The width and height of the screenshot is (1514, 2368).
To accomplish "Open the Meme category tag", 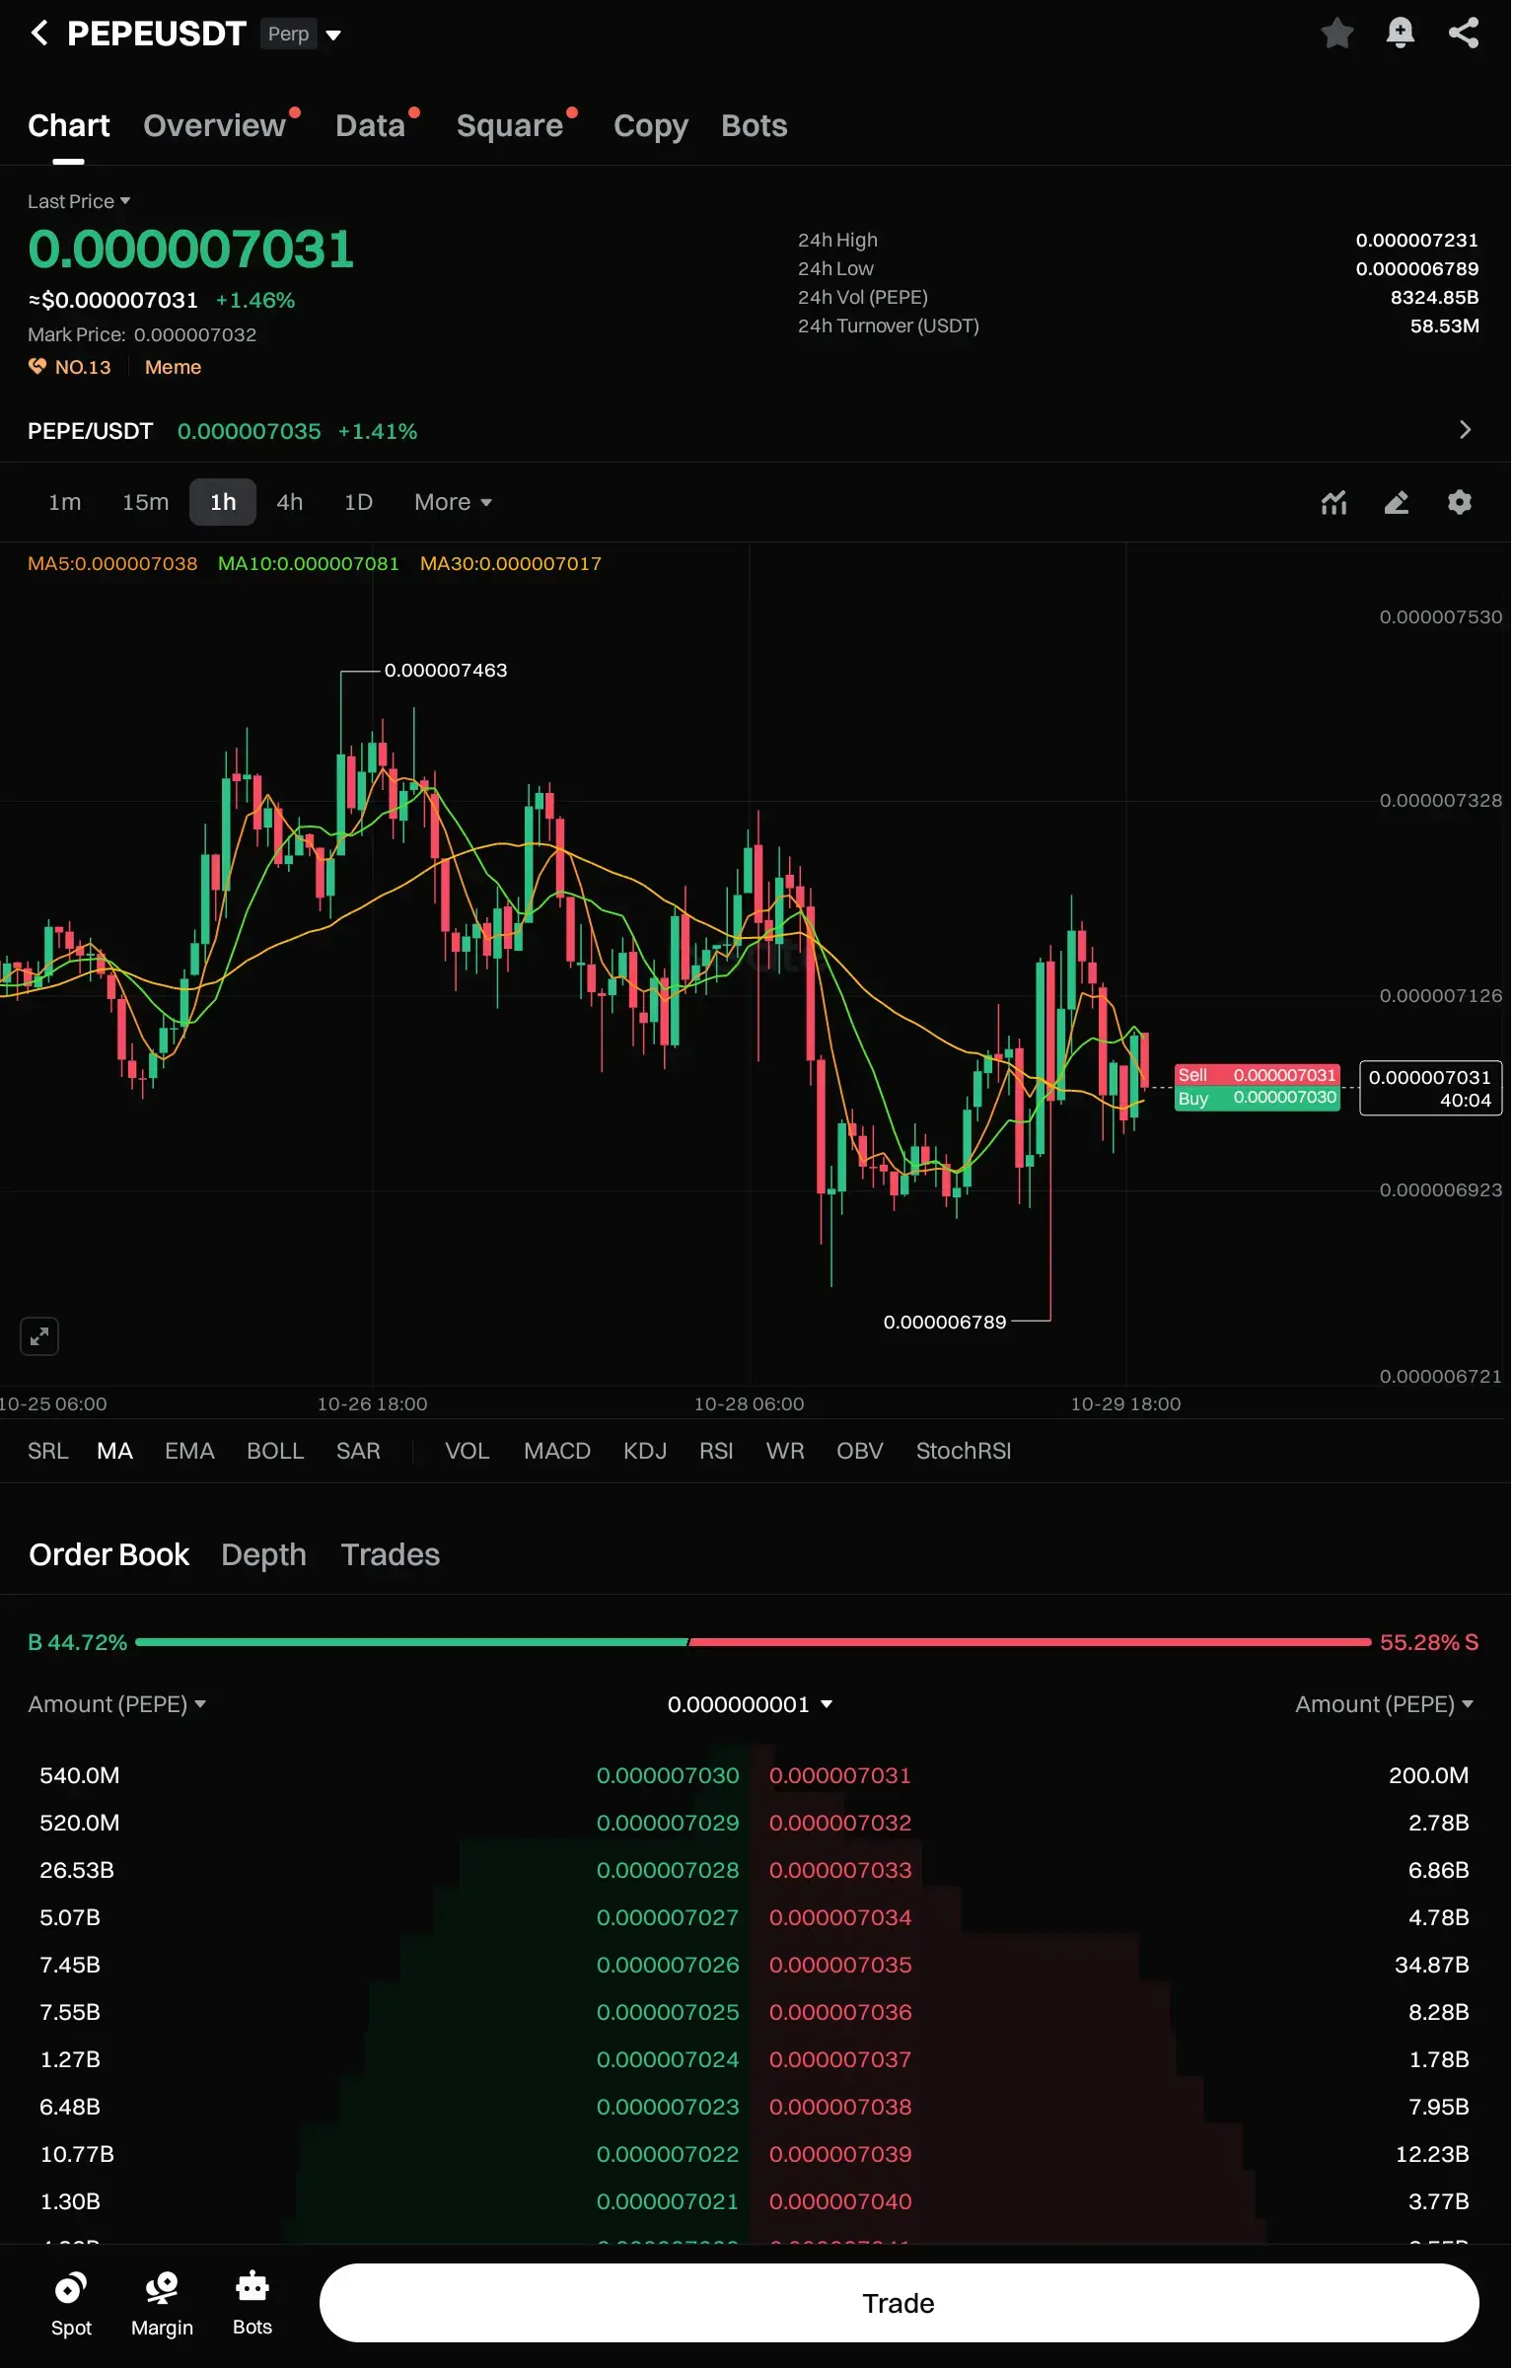I will click(173, 367).
